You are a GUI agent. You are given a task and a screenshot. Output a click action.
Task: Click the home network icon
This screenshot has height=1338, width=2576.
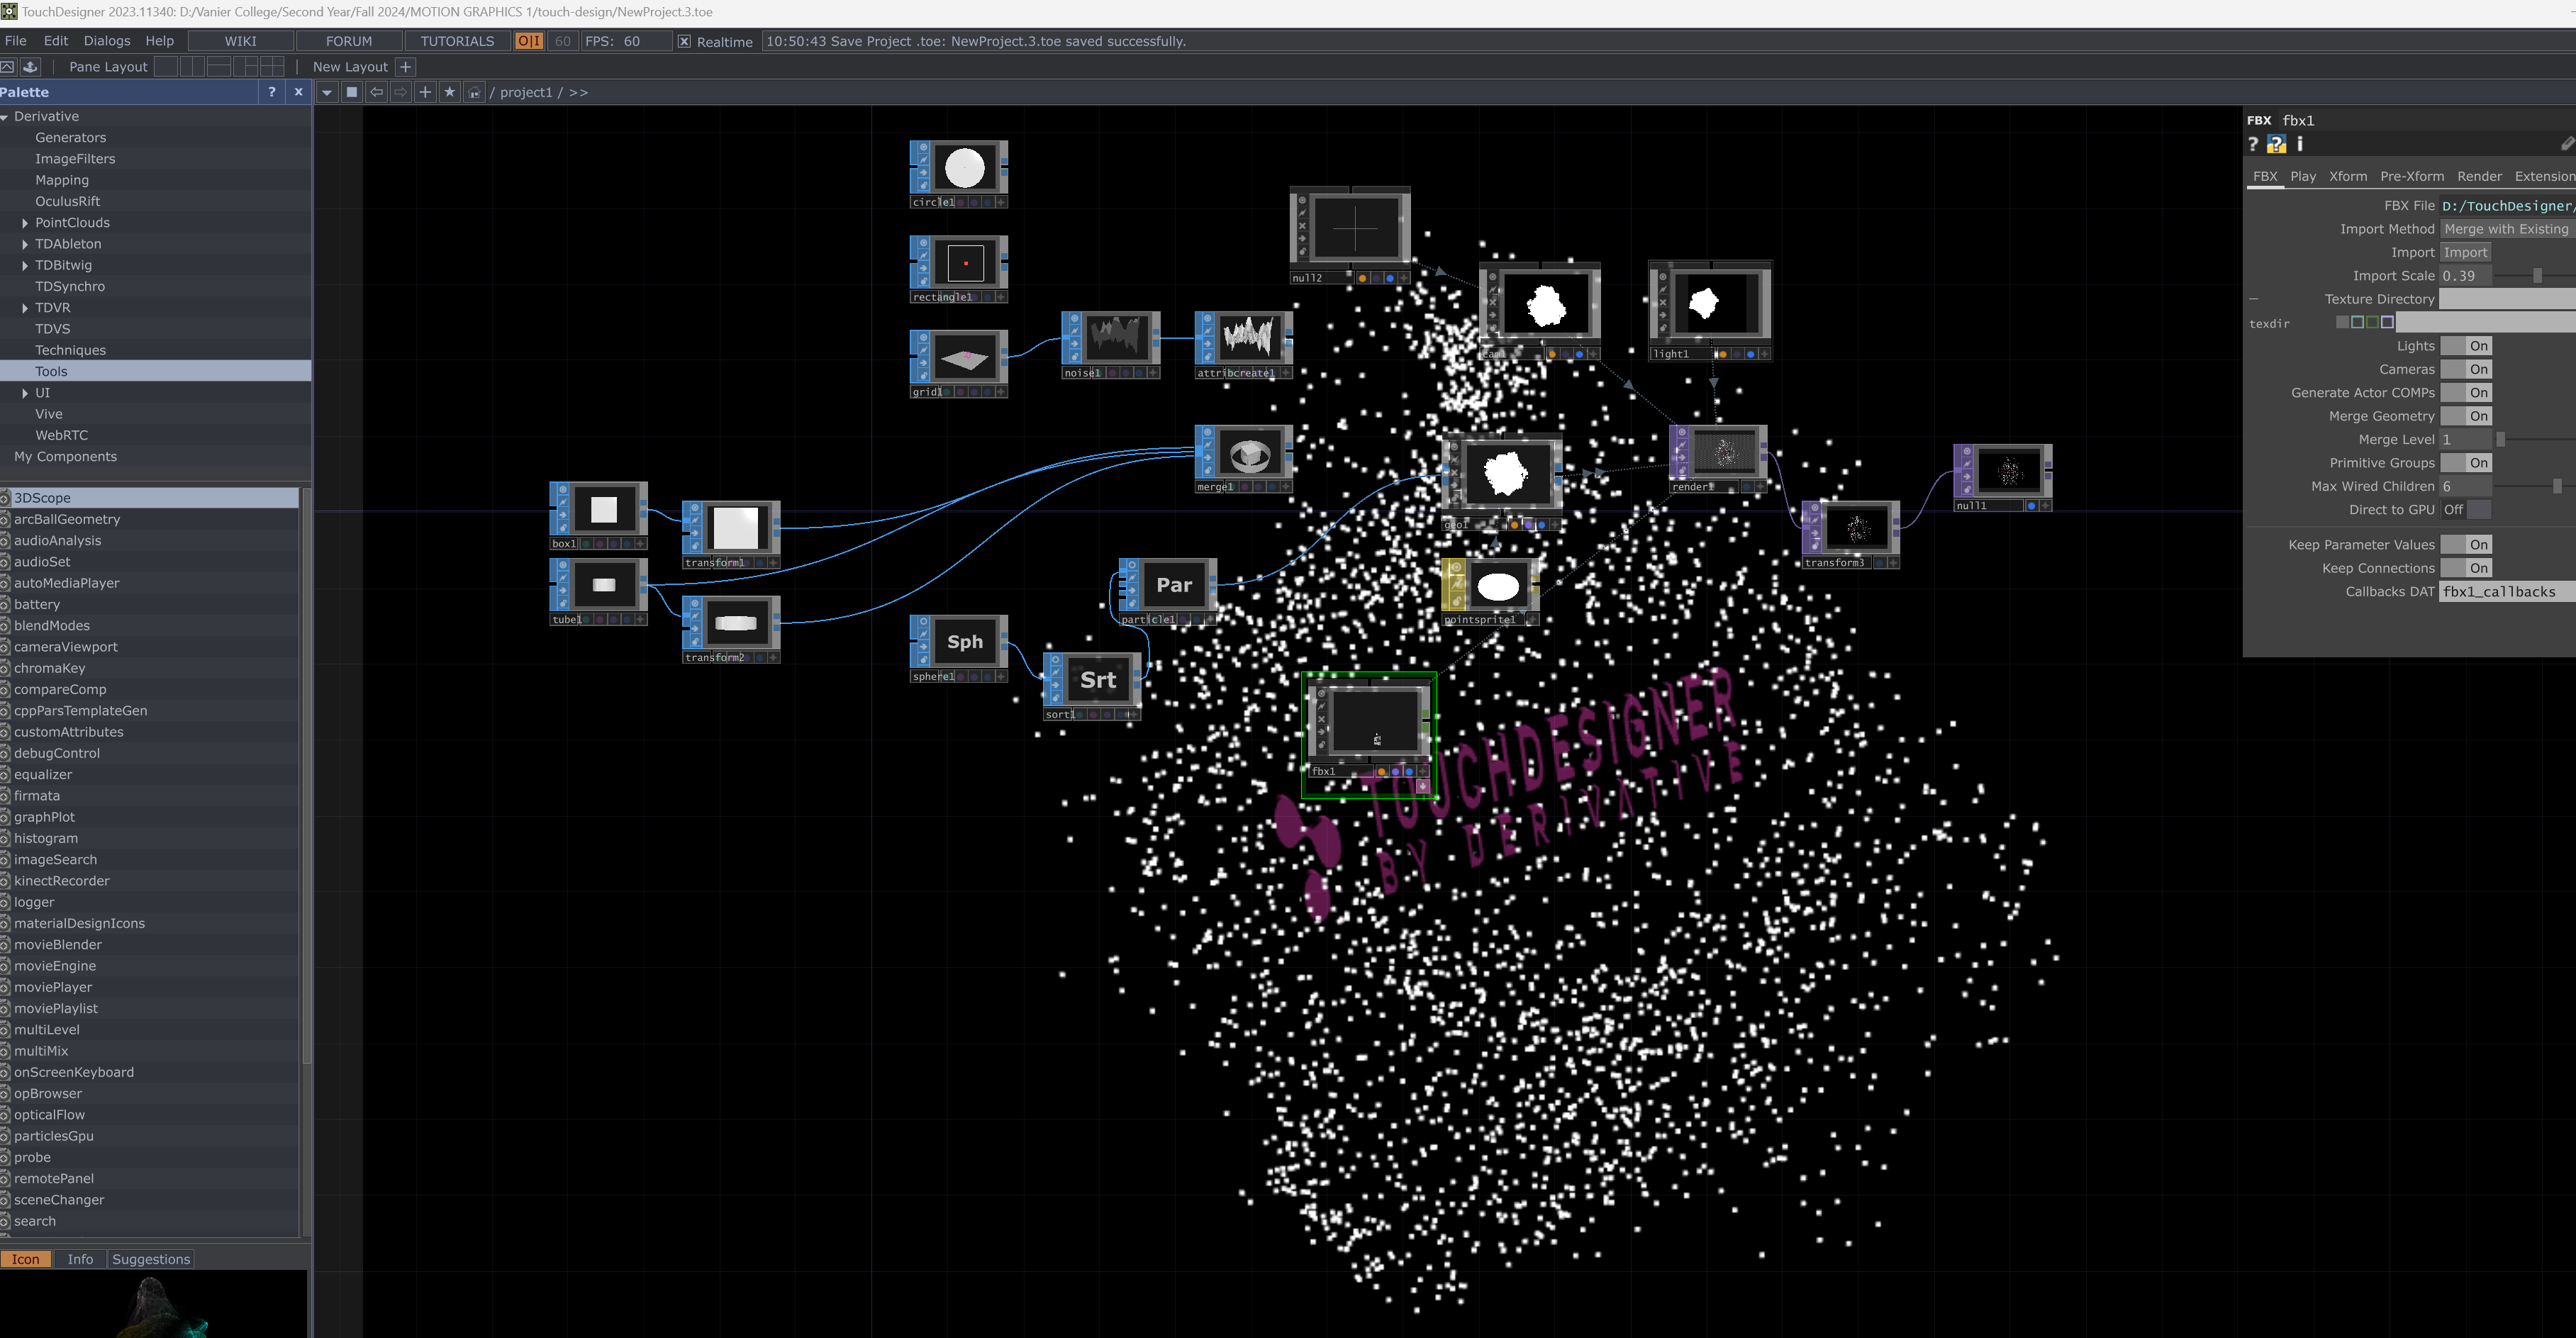pos(475,92)
